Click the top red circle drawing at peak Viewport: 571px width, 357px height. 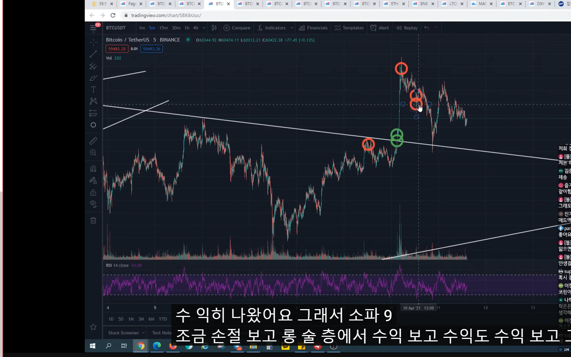click(401, 68)
